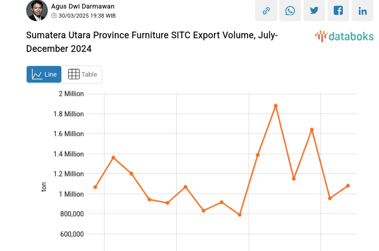Share the chart on WhatsApp
The height and width of the screenshot is (251, 379).
click(x=290, y=11)
